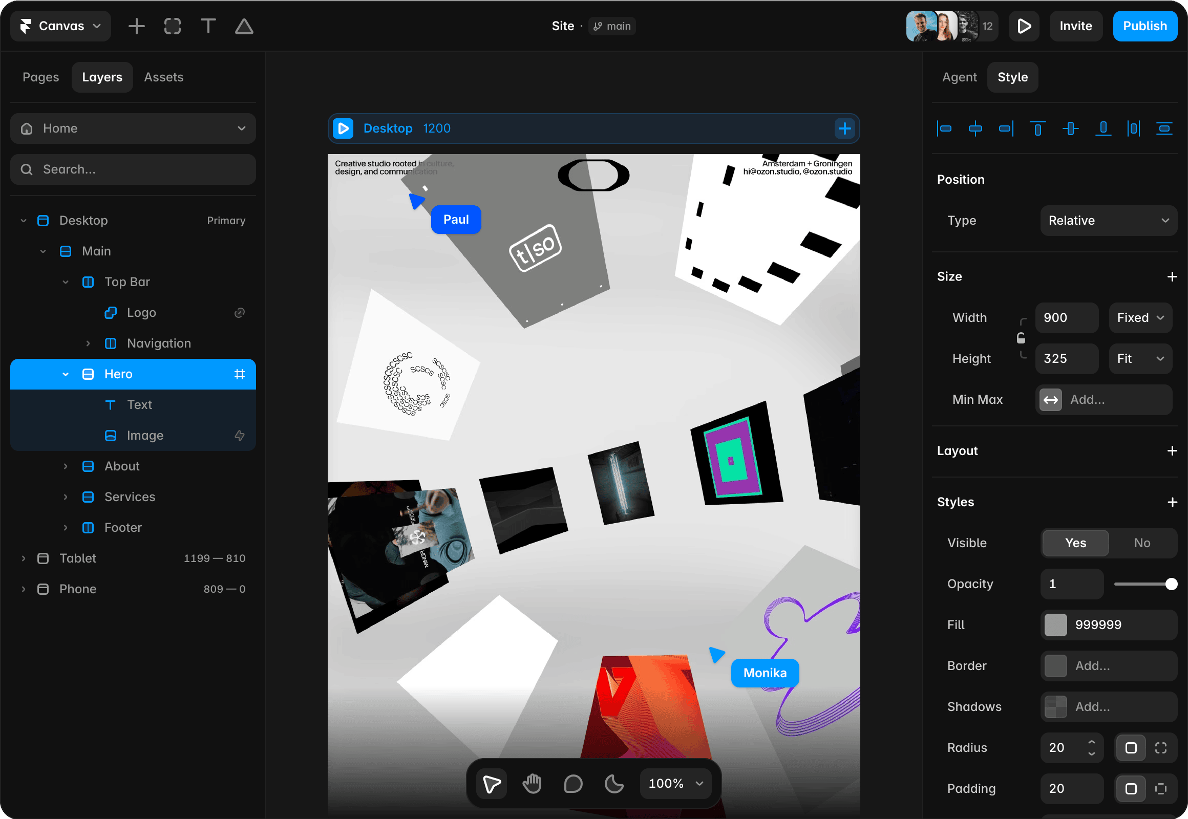The width and height of the screenshot is (1188, 819).
Task: Collapse the Top Bar layer
Action: click(x=65, y=282)
